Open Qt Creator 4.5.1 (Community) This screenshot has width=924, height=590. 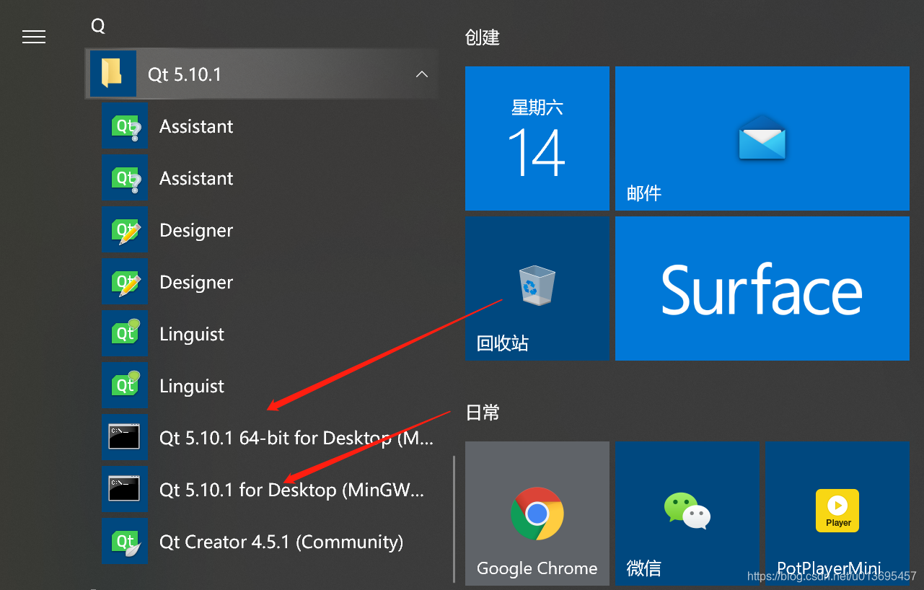click(263, 542)
